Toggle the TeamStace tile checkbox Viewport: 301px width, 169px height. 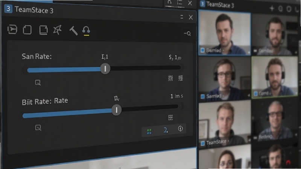pos(203,143)
